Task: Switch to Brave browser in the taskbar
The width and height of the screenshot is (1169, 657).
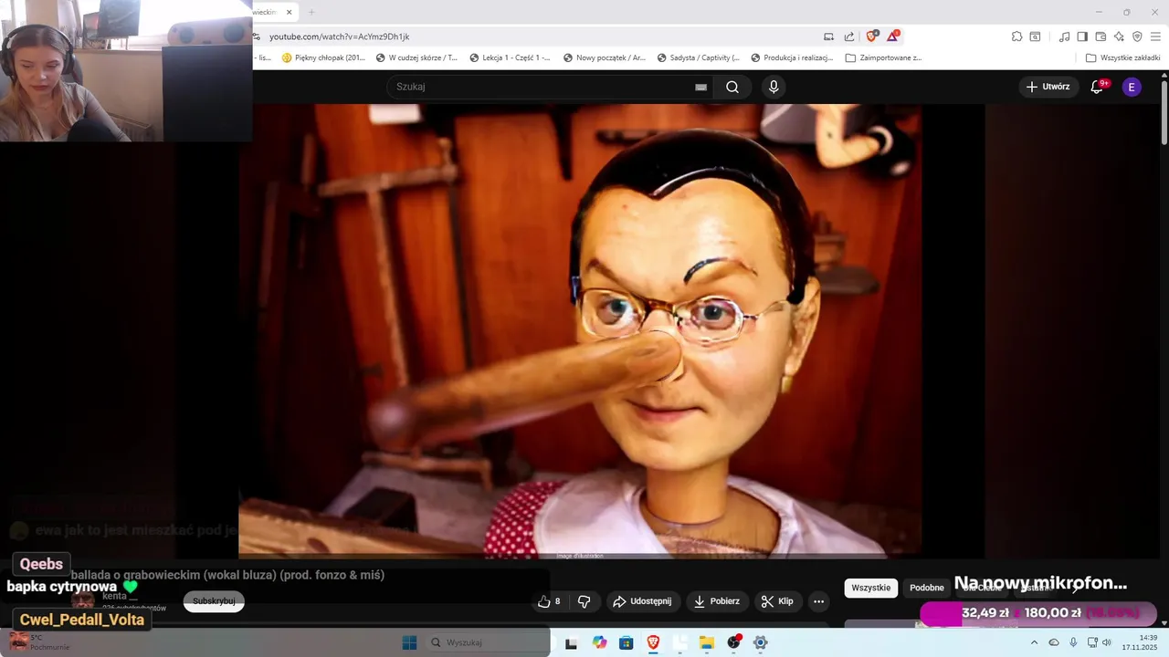Action: point(653,642)
